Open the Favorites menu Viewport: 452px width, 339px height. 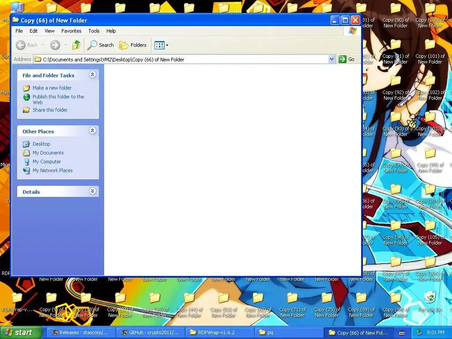71,31
